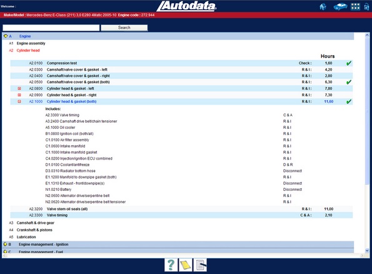Collapse the A2.1000 includes list icon
Image resolution: width=372 pixels, height=274 pixels.
(x=19, y=101)
